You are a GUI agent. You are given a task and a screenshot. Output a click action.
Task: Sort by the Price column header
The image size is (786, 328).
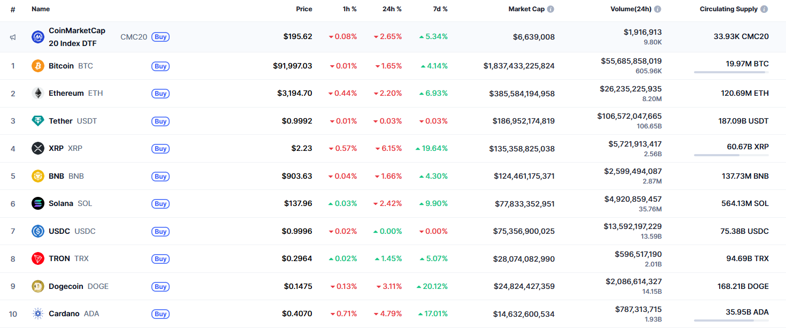pos(304,9)
